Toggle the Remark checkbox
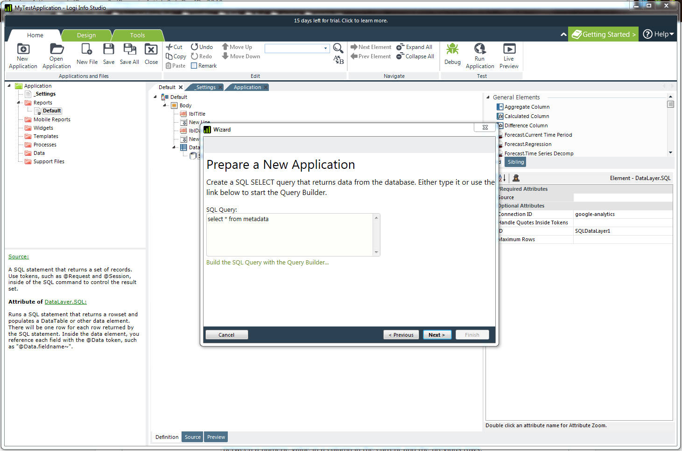The height and width of the screenshot is (451, 682). click(x=194, y=66)
